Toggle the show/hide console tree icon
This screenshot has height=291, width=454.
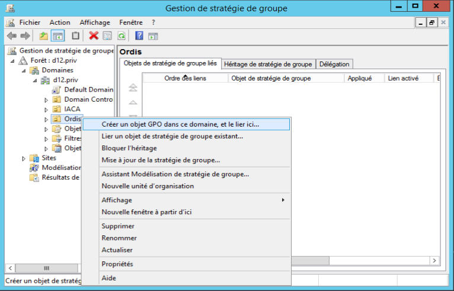tap(57, 36)
